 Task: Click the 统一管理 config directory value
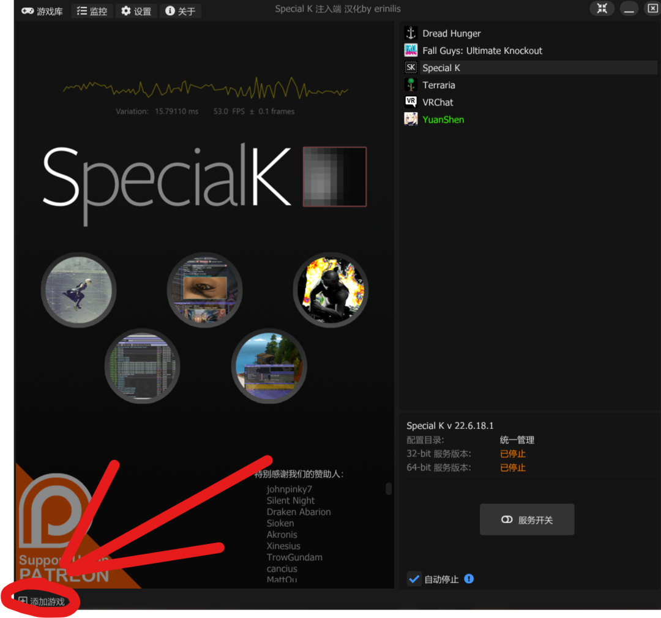pos(517,440)
